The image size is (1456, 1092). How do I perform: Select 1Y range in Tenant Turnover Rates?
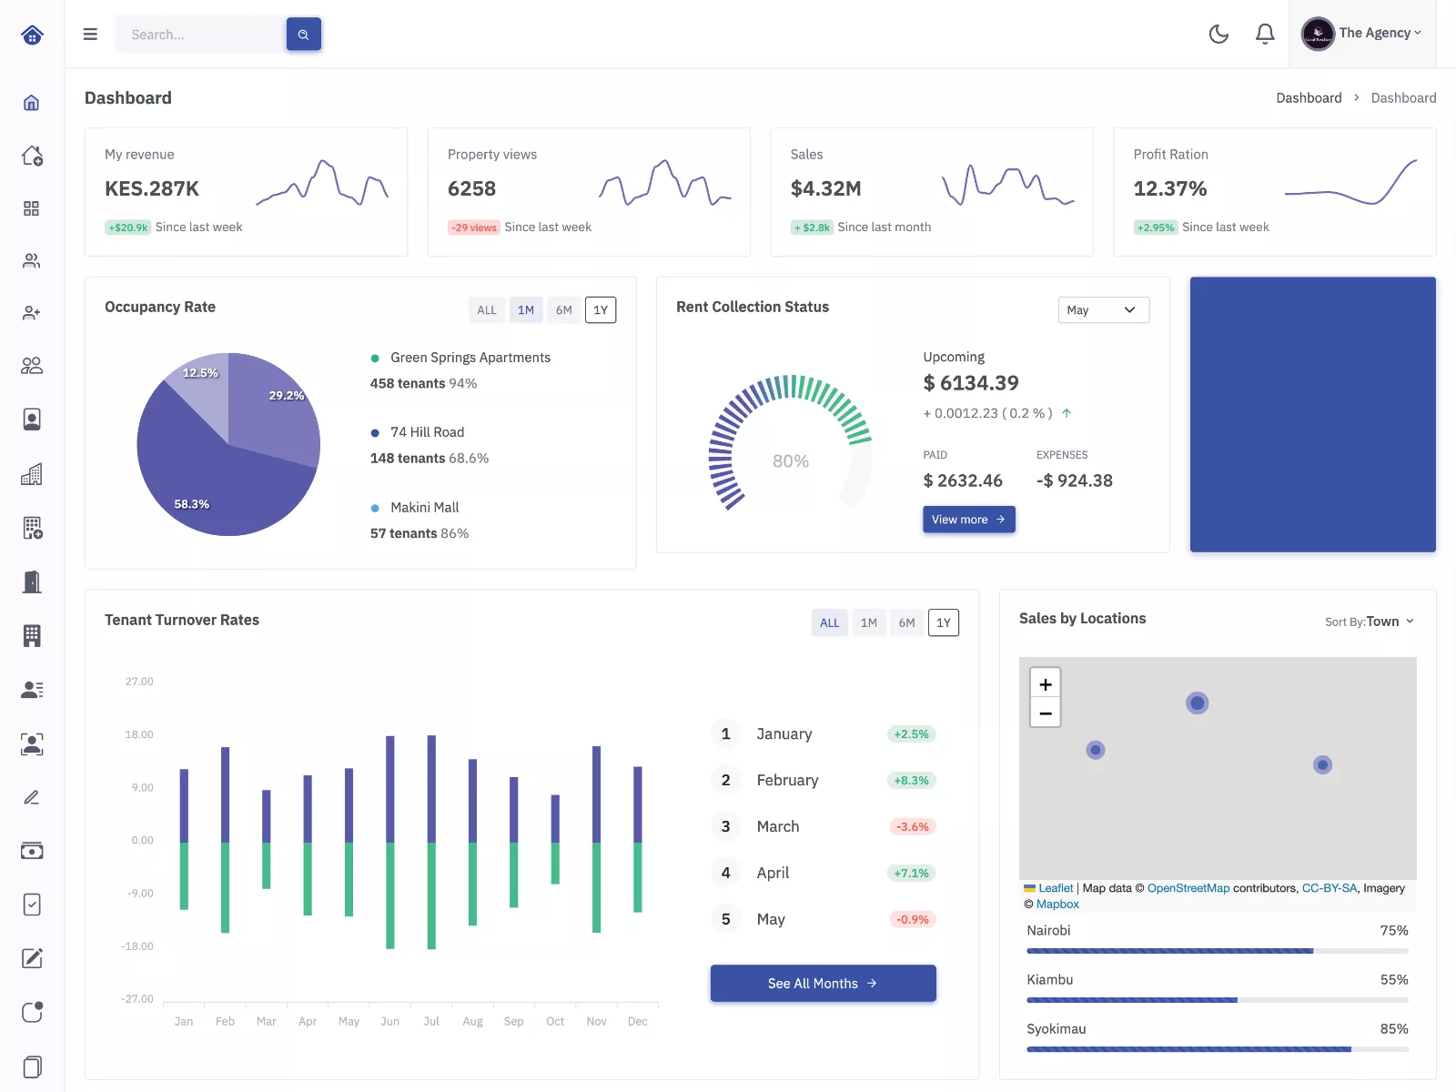coord(944,623)
